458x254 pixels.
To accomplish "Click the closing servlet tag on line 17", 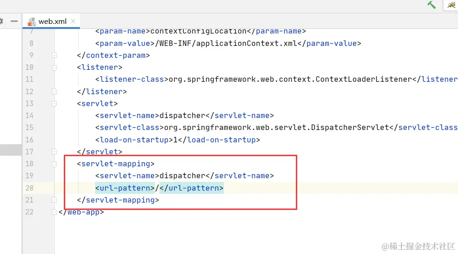I will click(x=100, y=152).
